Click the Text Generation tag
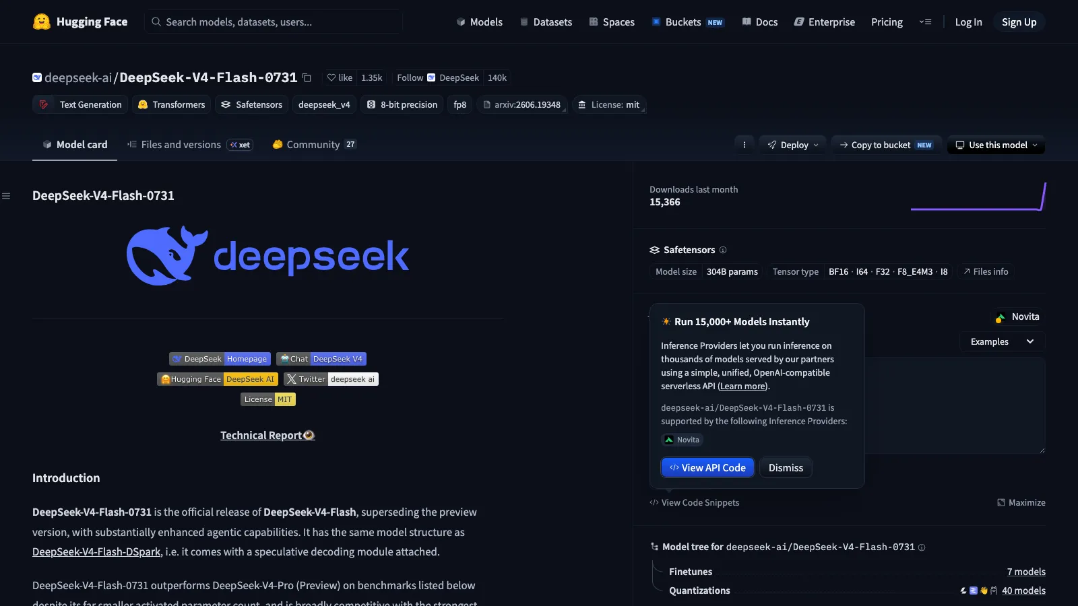The height and width of the screenshot is (606, 1078). (x=80, y=104)
